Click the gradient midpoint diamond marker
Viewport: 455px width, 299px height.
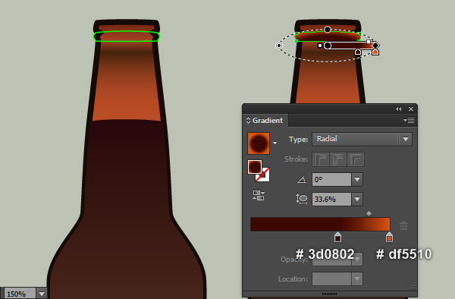click(369, 214)
